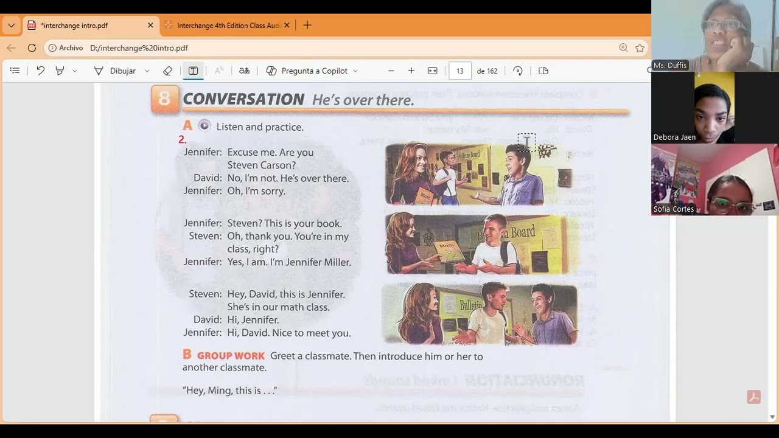Click the 'de 162' page count text
This screenshot has height=438, width=779.
(487, 71)
